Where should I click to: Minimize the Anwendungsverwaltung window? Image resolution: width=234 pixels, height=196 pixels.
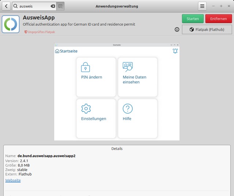tap(214, 6)
